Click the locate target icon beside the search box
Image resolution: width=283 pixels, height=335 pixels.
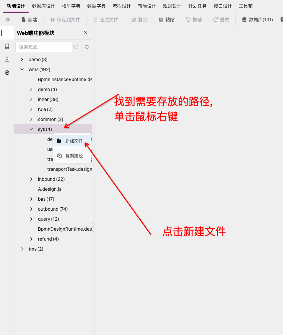click(76, 47)
